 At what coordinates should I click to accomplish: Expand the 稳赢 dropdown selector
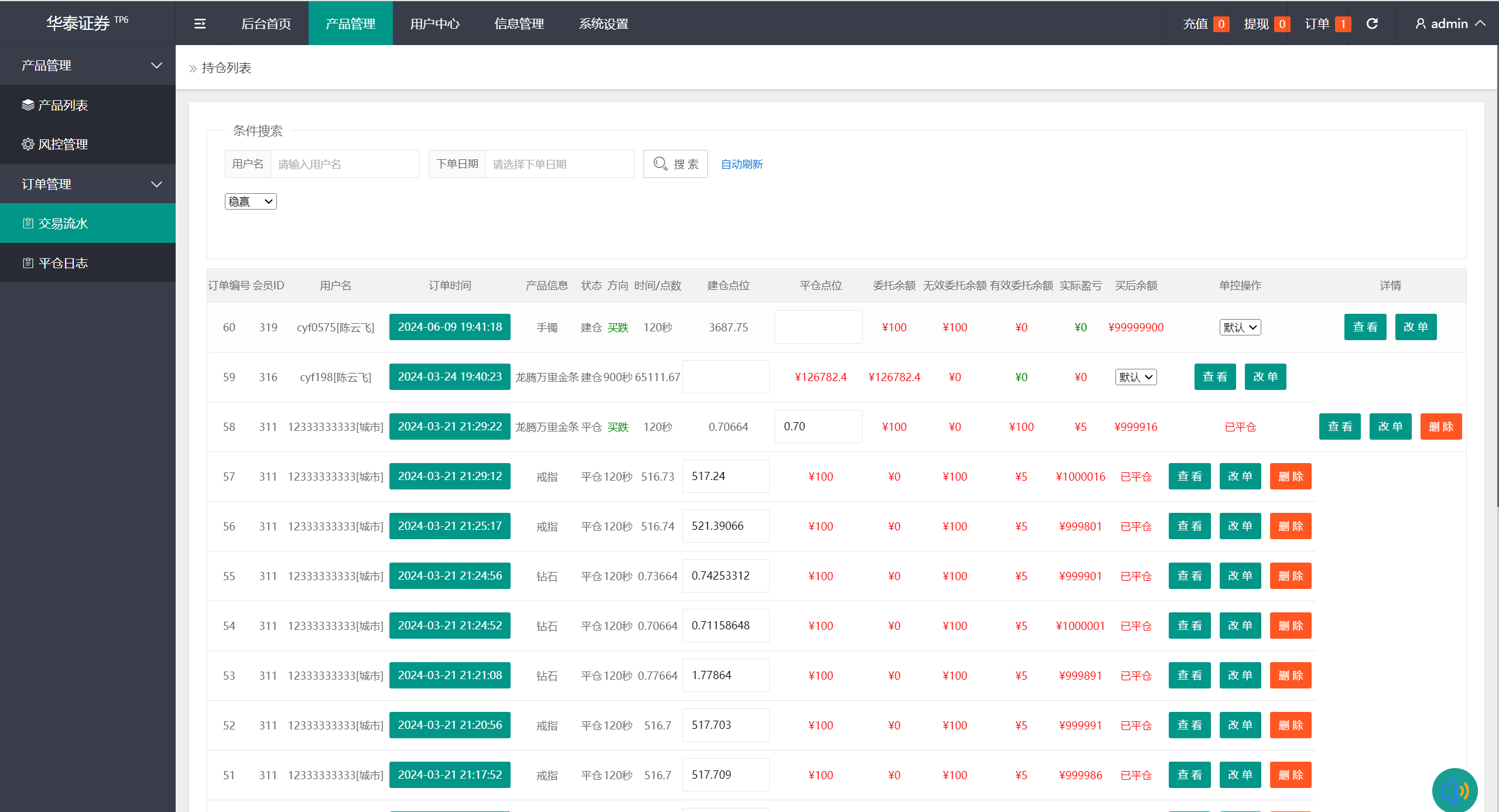(250, 201)
